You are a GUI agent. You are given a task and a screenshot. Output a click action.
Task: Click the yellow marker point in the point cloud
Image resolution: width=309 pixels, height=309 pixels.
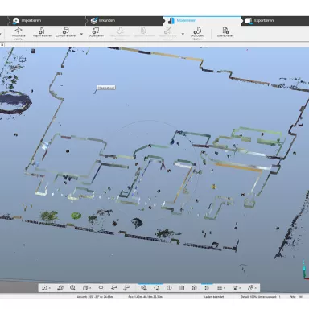click(x=213, y=186)
